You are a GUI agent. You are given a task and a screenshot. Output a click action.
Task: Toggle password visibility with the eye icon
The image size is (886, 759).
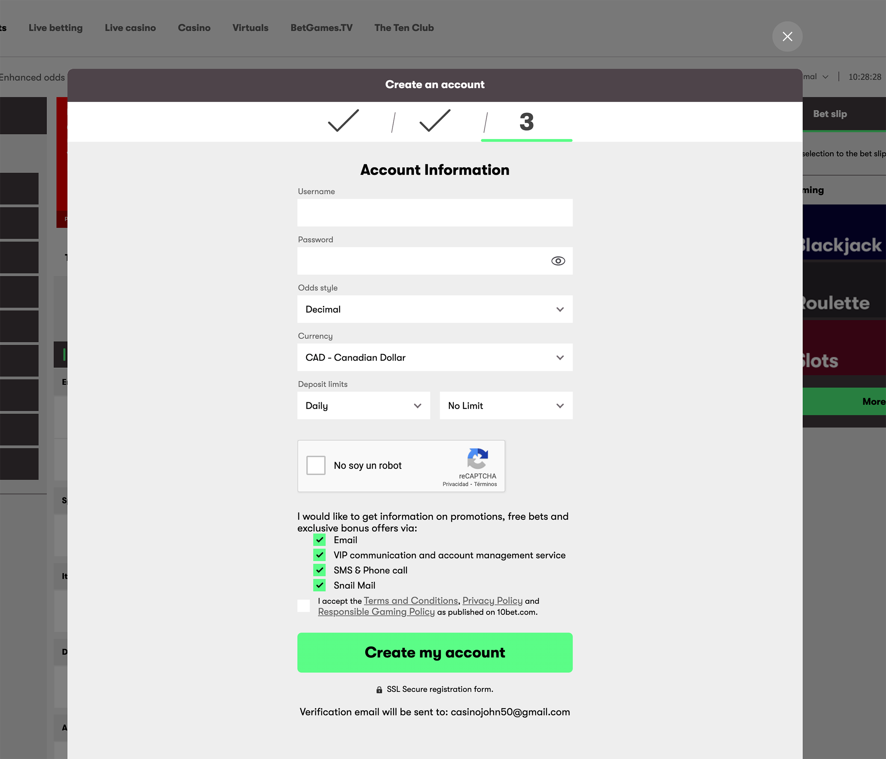point(558,261)
